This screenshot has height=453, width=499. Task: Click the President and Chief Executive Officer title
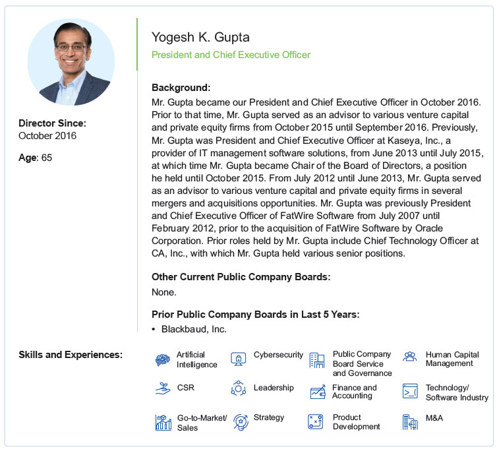[x=231, y=55]
